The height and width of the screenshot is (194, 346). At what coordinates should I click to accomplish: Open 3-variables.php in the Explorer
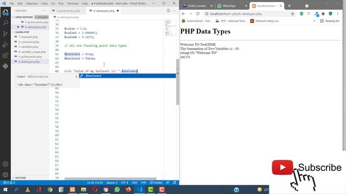(28, 47)
